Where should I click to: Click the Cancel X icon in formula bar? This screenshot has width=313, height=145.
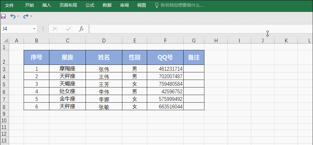(x=55, y=29)
